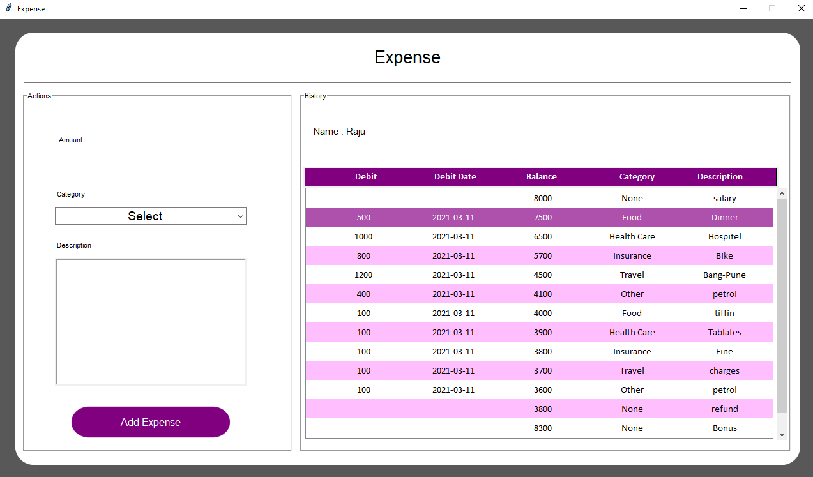Click the Debit Date column header

(455, 177)
